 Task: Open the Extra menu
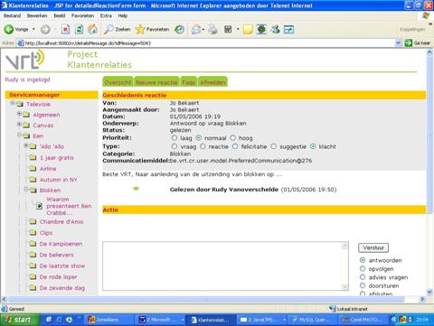coord(106,15)
